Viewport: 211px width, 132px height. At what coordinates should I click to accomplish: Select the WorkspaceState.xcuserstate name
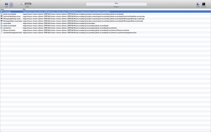coord(12,21)
